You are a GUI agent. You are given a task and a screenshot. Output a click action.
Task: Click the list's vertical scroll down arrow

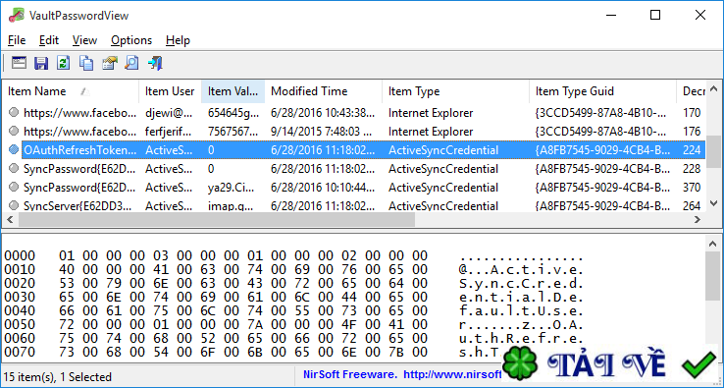pyautogui.click(x=714, y=203)
